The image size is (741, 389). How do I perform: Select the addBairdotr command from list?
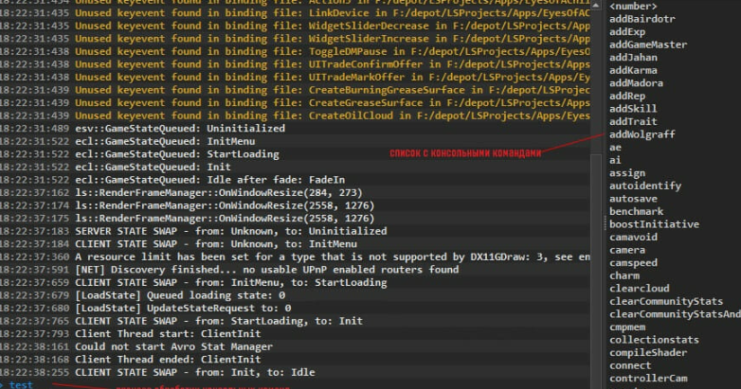(642, 19)
